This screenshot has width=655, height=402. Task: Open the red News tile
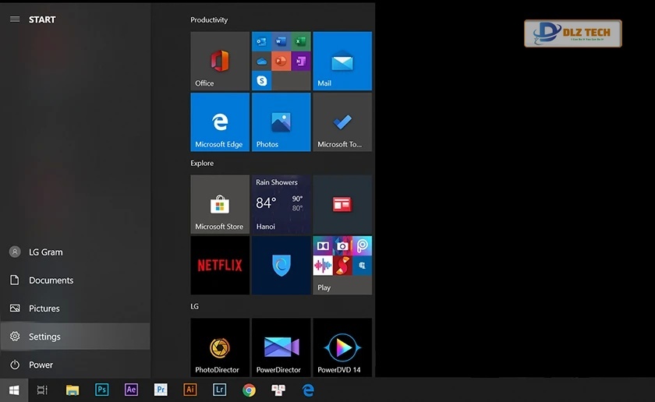click(342, 204)
